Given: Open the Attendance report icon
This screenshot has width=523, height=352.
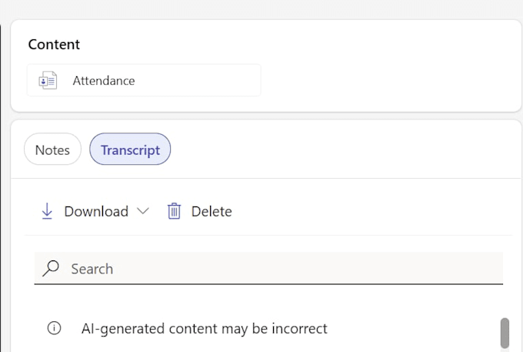Looking at the screenshot, I should click(x=48, y=80).
